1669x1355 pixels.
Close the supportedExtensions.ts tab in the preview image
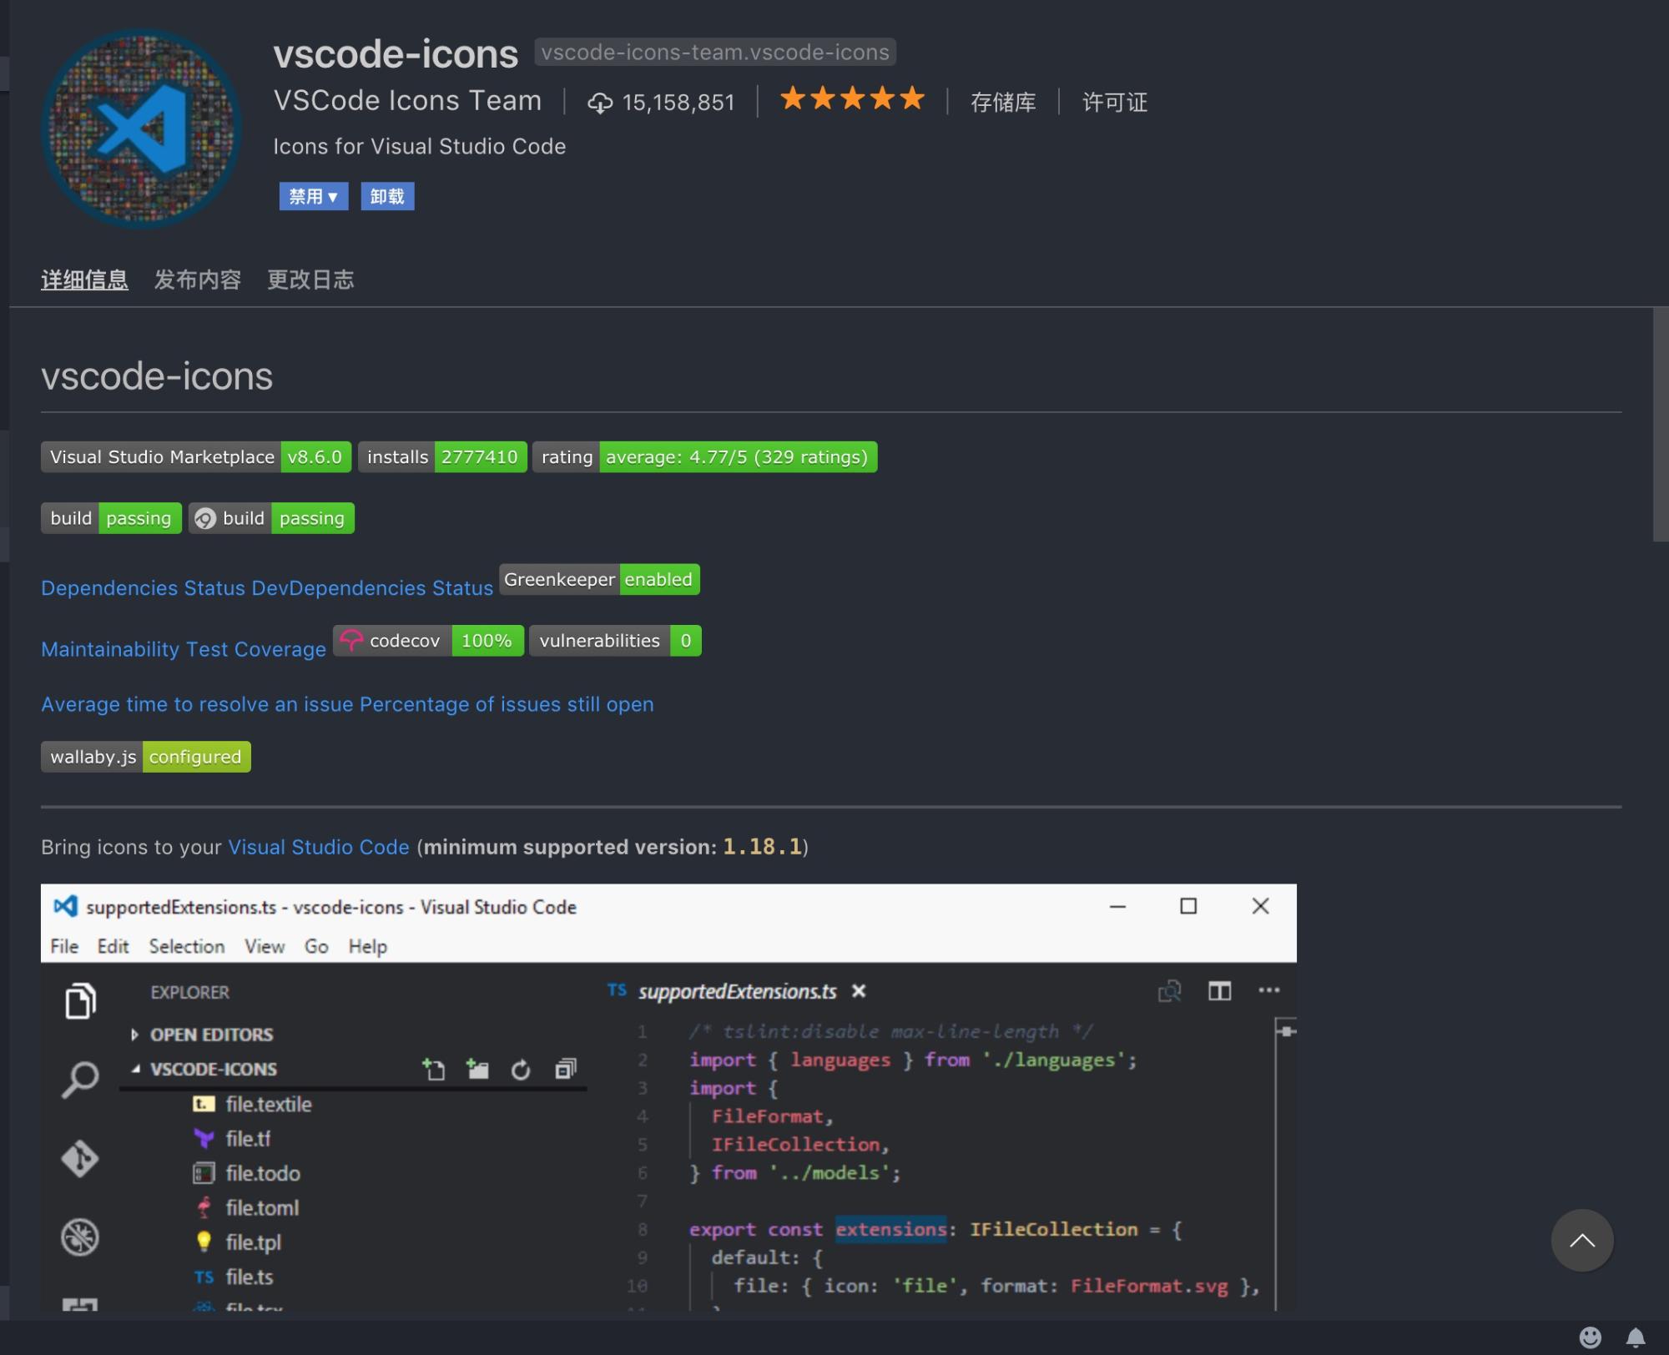859,990
